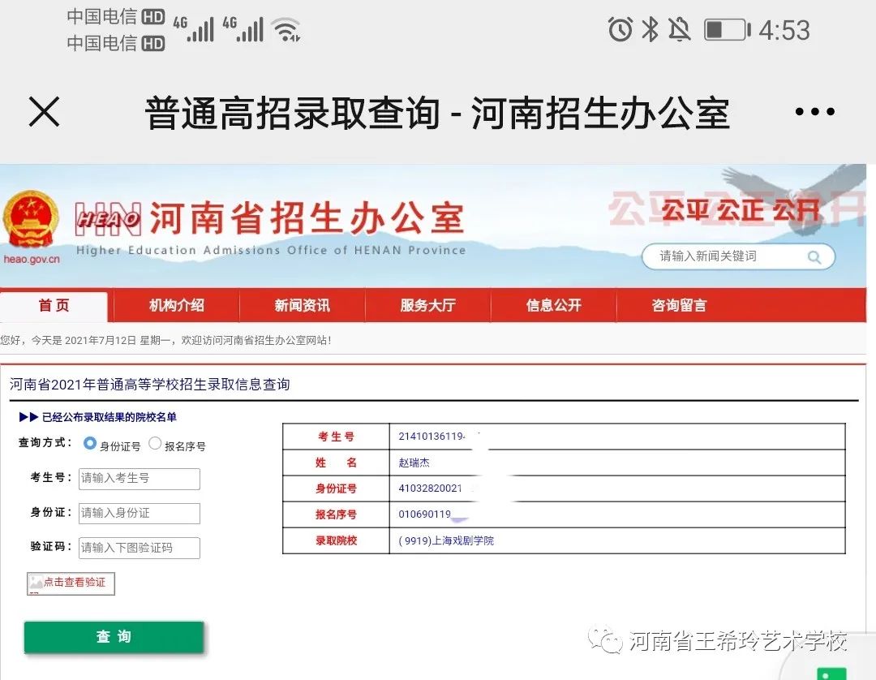Tap the Bluetooth status icon
876x680 pixels.
pyautogui.click(x=650, y=29)
